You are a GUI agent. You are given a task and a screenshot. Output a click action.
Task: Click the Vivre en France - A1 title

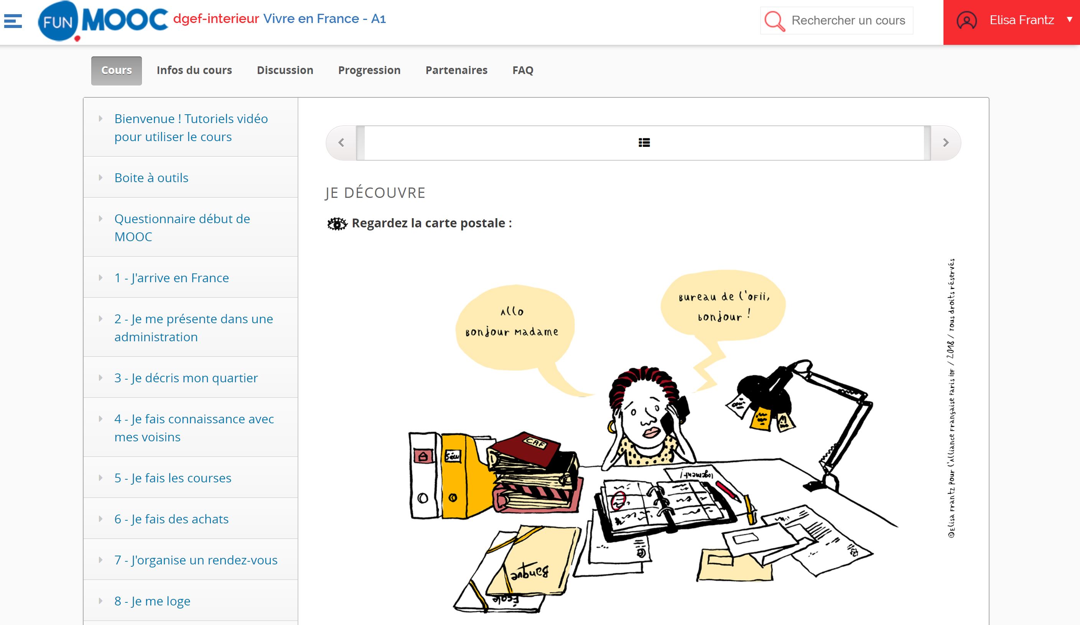[324, 19]
